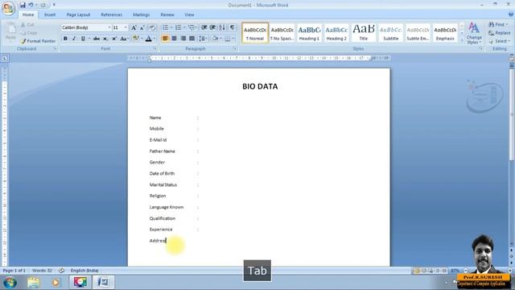Expand font color dropdown arrow
This screenshot has width=515, height=290.
pyautogui.click(x=154, y=39)
